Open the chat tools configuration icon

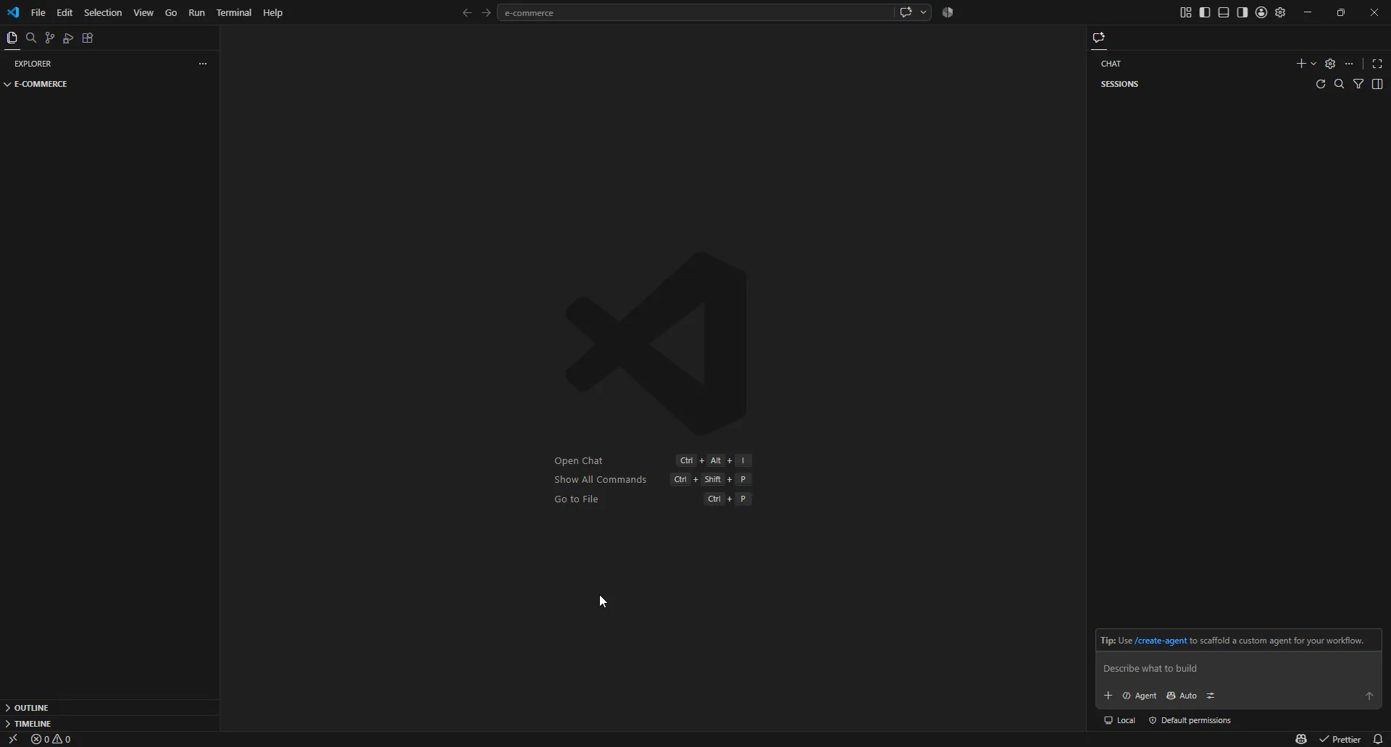tap(1211, 696)
